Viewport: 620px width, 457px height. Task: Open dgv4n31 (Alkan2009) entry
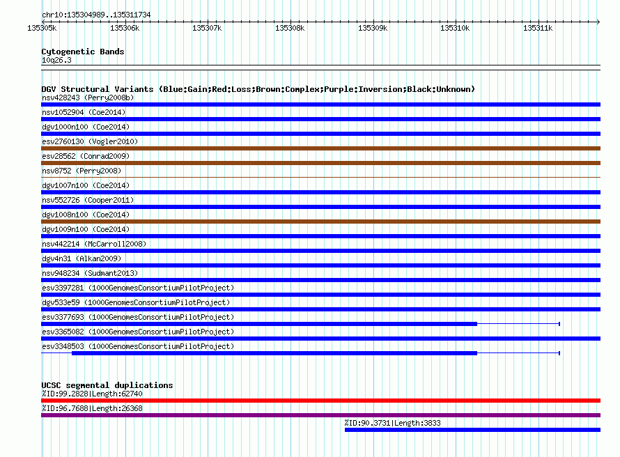click(x=82, y=258)
